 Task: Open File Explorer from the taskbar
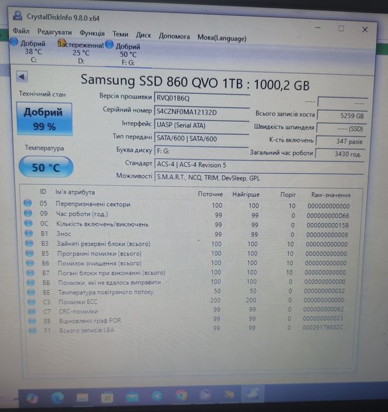(x=82, y=397)
